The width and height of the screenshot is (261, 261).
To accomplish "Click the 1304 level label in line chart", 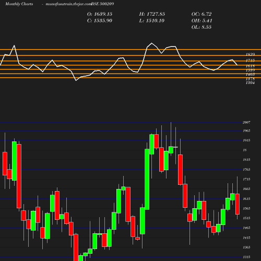I will pos(250,83).
